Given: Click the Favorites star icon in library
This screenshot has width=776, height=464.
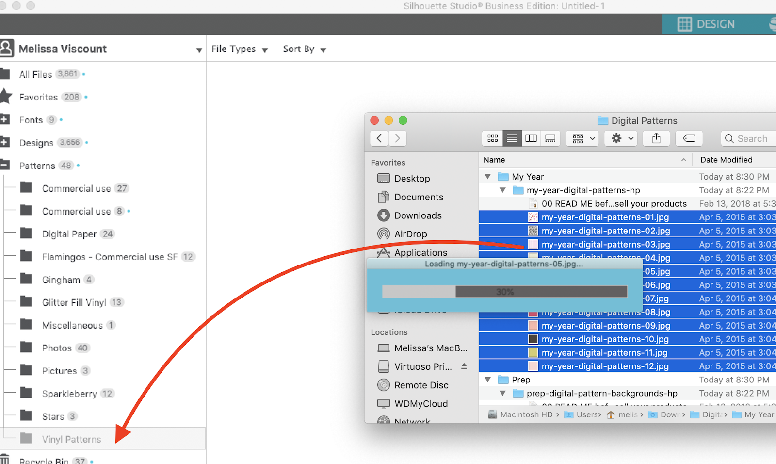Looking at the screenshot, I should [x=5, y=97].
